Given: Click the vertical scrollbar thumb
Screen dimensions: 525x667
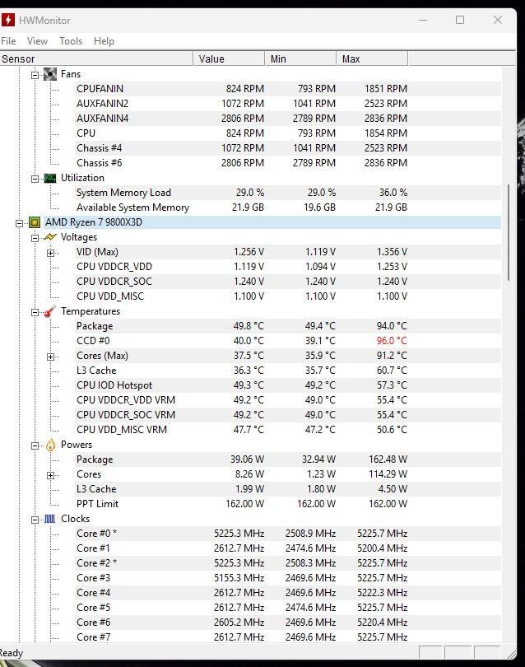Looking at the screenshot, I should coord(509,232).
